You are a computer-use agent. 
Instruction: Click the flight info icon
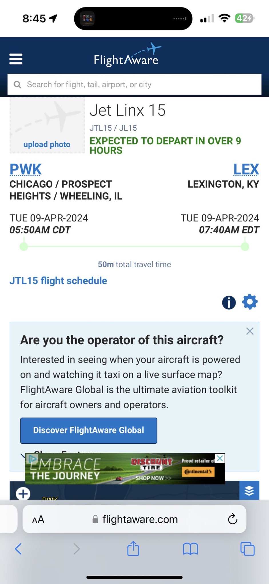(x=229, y=302)
